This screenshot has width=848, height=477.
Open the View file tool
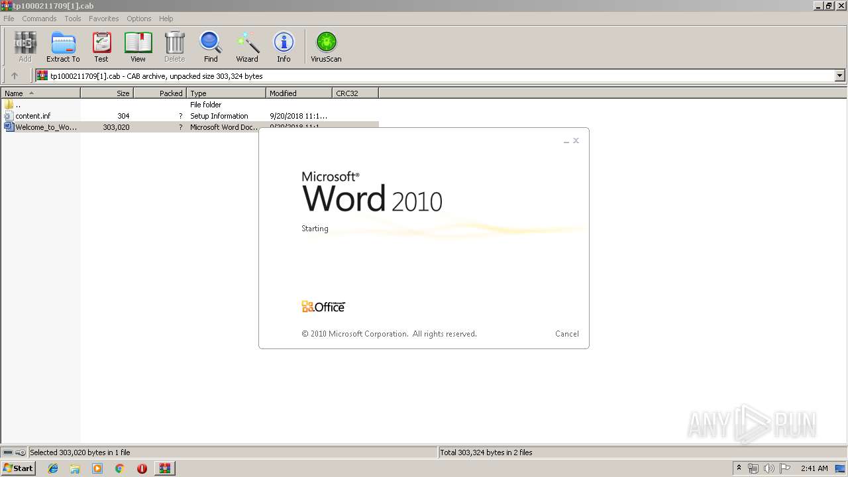(x=138, y=47)
